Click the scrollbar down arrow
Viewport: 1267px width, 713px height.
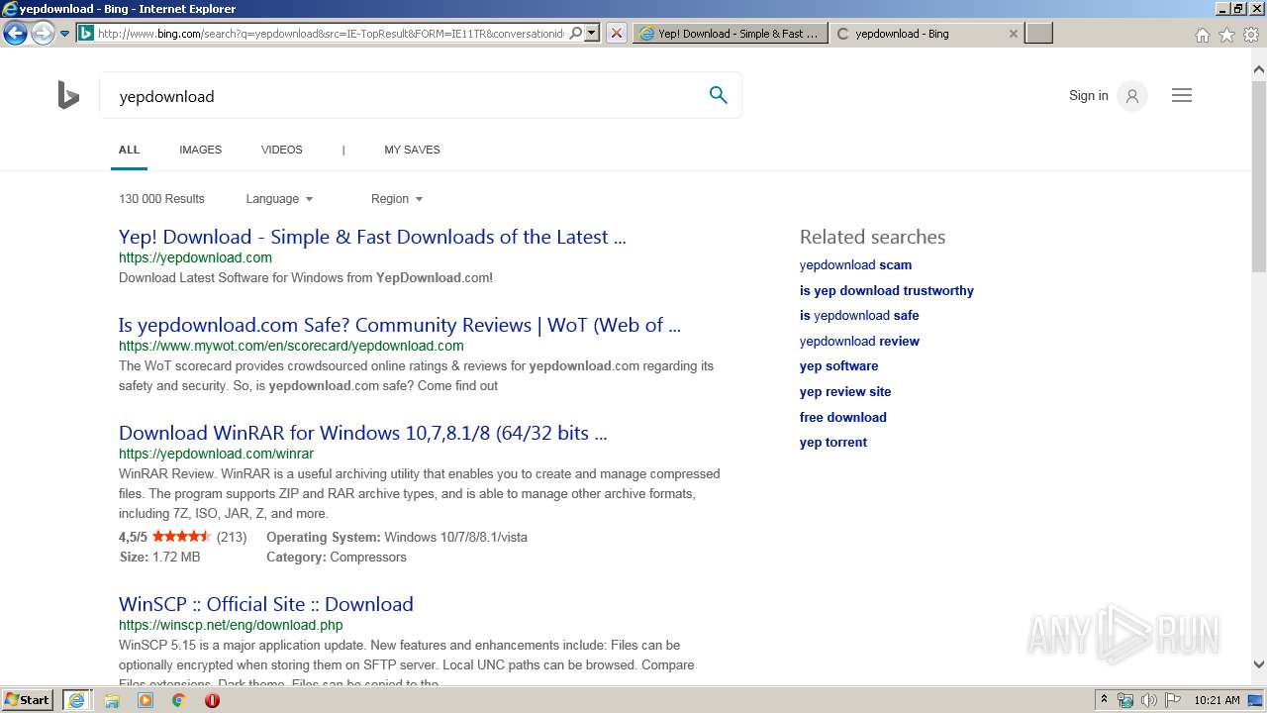click(x=1259, y=664)
